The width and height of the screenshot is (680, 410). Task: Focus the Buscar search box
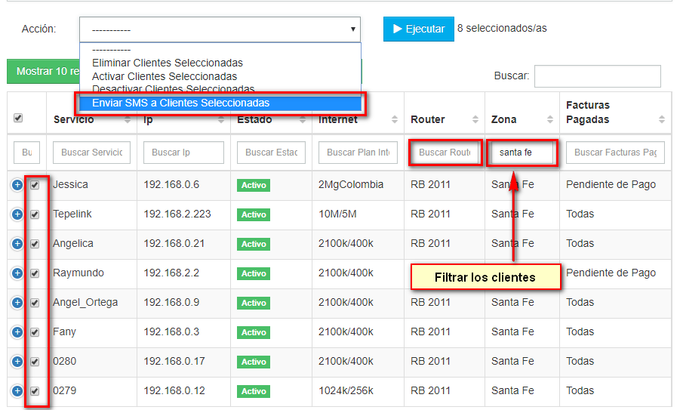click(597, 76)
